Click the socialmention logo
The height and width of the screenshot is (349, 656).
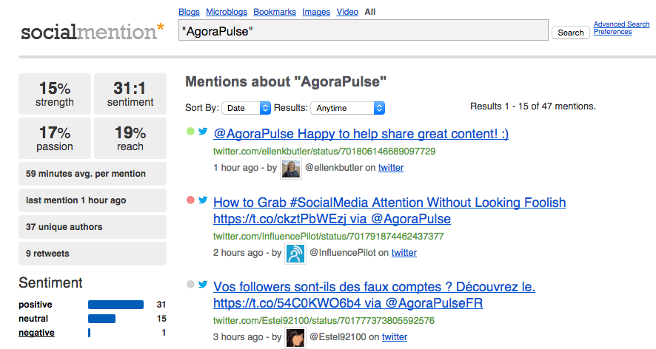pos(93,33)
